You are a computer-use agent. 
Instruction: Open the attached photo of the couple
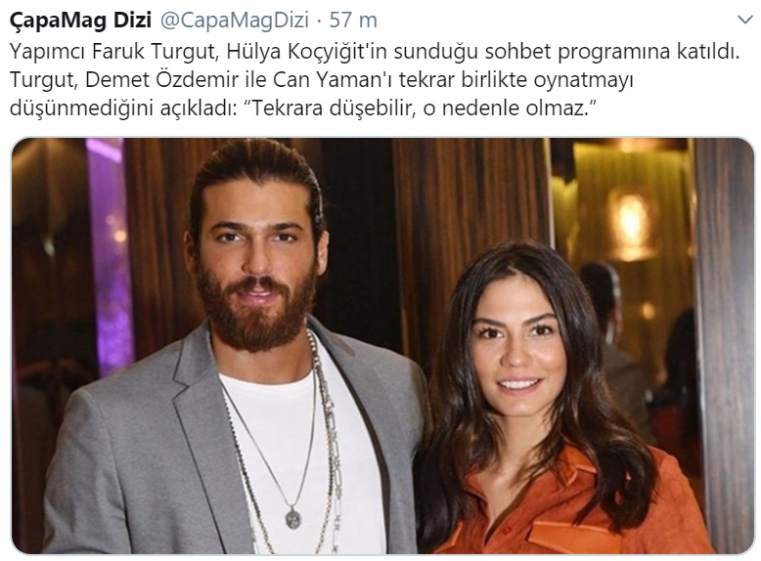(382, 346)
